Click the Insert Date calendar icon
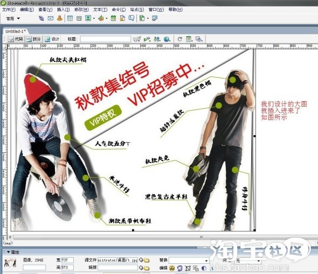Screen dimensions: 318x274 point(113,18)
